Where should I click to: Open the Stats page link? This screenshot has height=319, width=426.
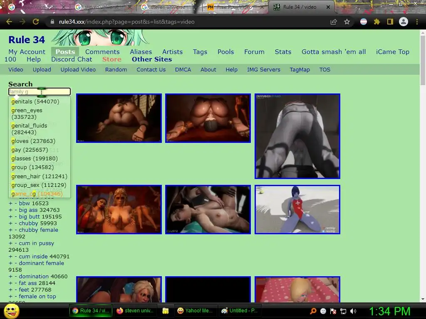(x=283, y=52)
